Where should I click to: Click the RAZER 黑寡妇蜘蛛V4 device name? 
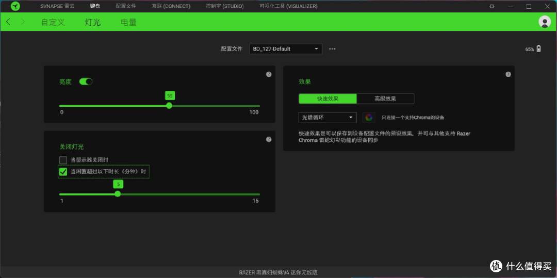(278, 272)
